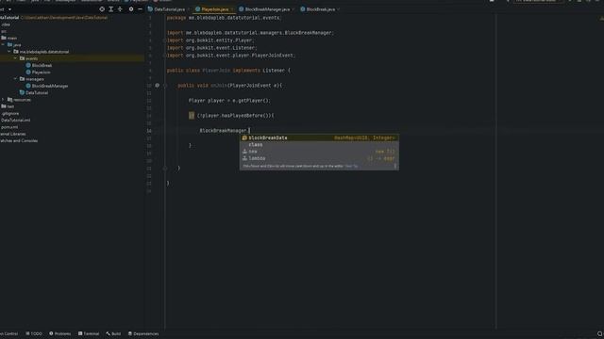The image size is (604, 339).
Task: Open the Terminal tool window
Action: 89,333
